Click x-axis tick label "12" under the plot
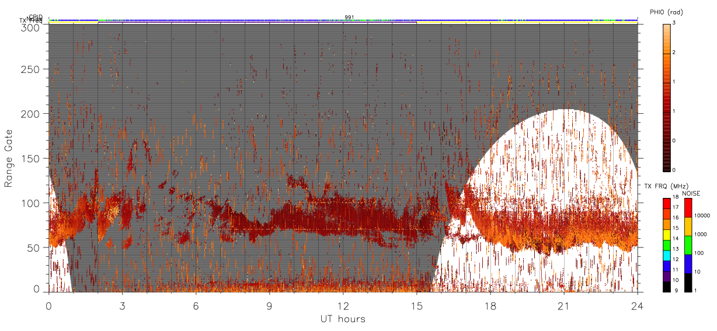 343,305
